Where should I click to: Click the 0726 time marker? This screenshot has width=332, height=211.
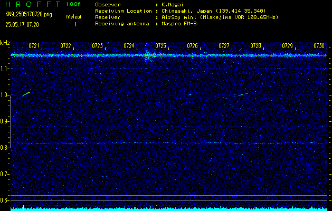(x=192, y=46)
